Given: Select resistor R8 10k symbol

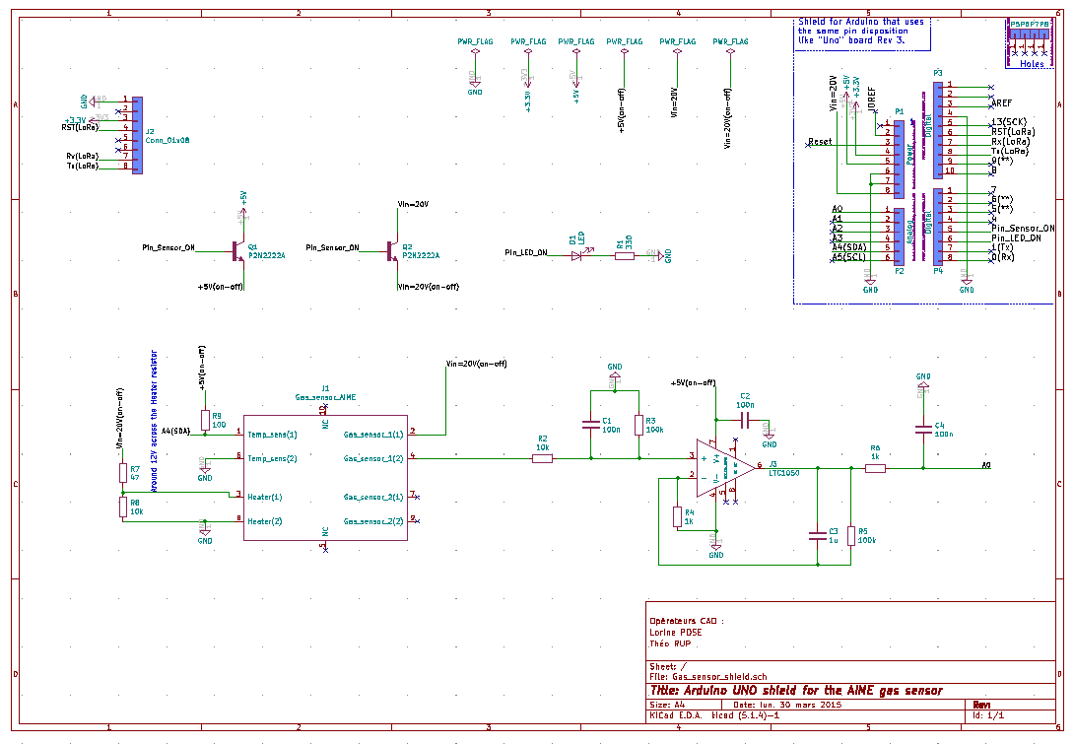Looking at the screenshot, I should 122,507.
